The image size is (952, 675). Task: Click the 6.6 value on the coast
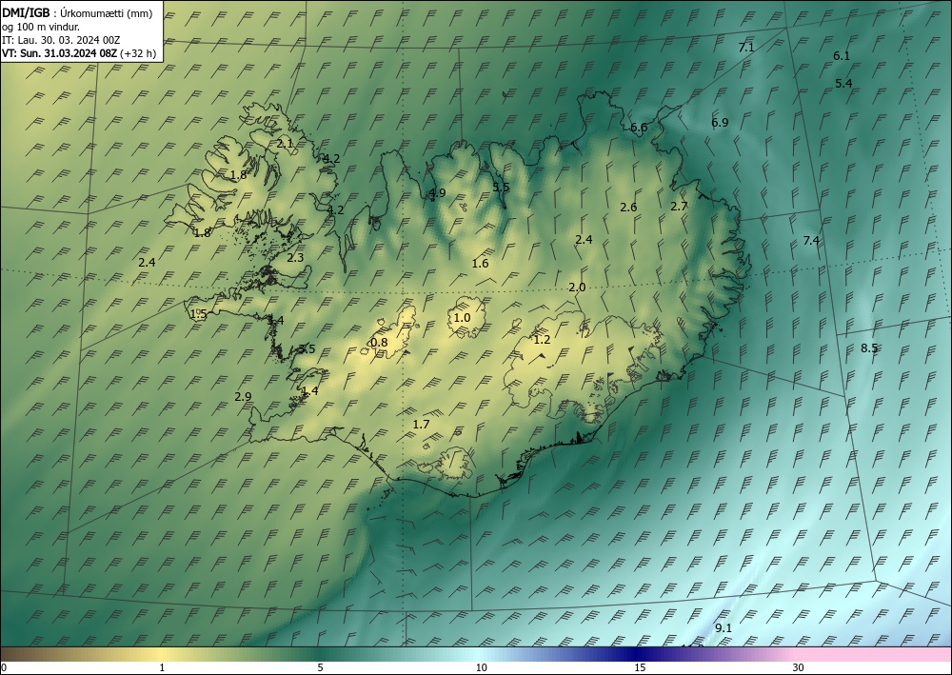(x=639, y=128)
